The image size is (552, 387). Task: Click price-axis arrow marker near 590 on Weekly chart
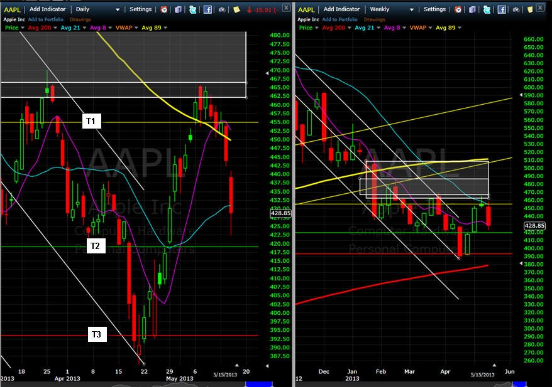521,95
